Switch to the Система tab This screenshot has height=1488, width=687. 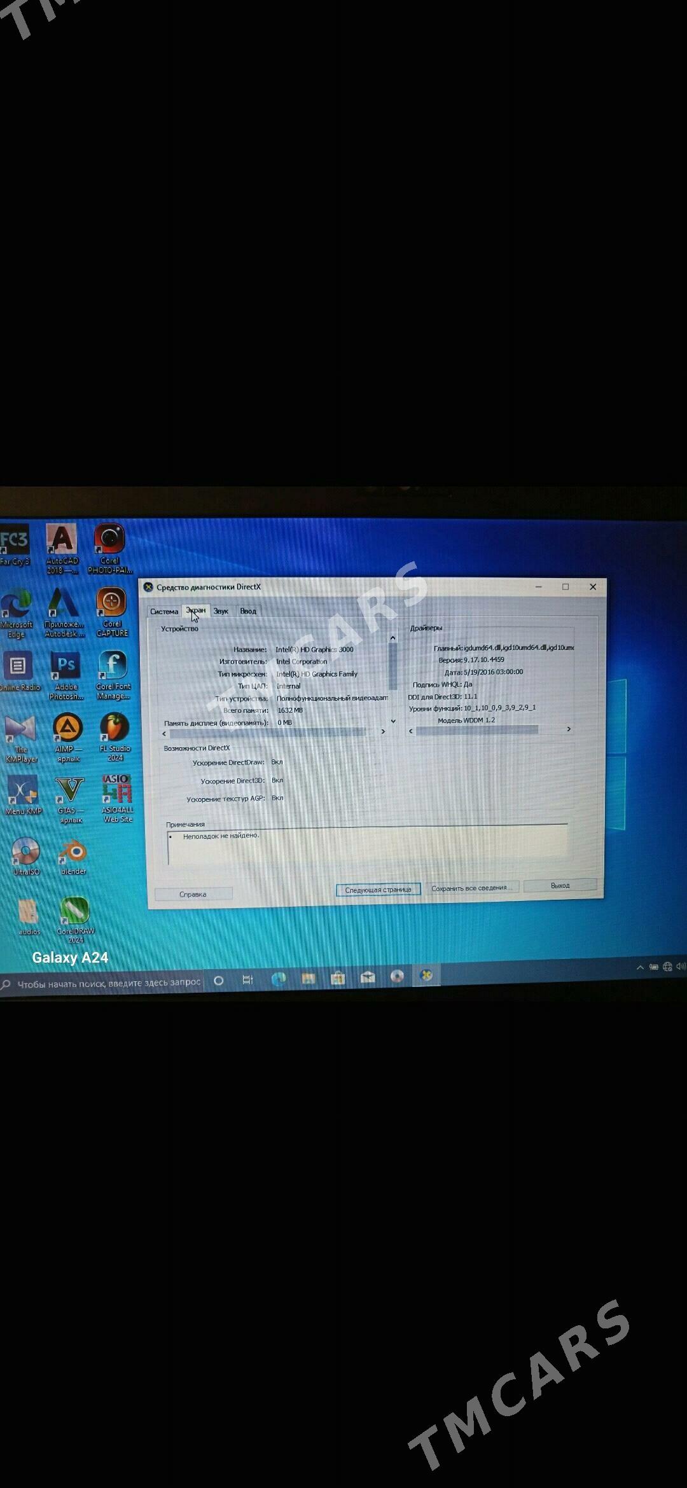[164, 612]
